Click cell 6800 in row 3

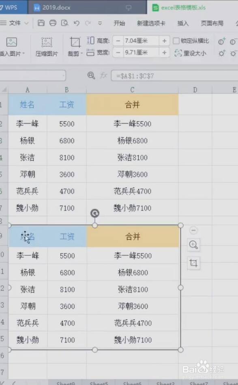(66, 141)
